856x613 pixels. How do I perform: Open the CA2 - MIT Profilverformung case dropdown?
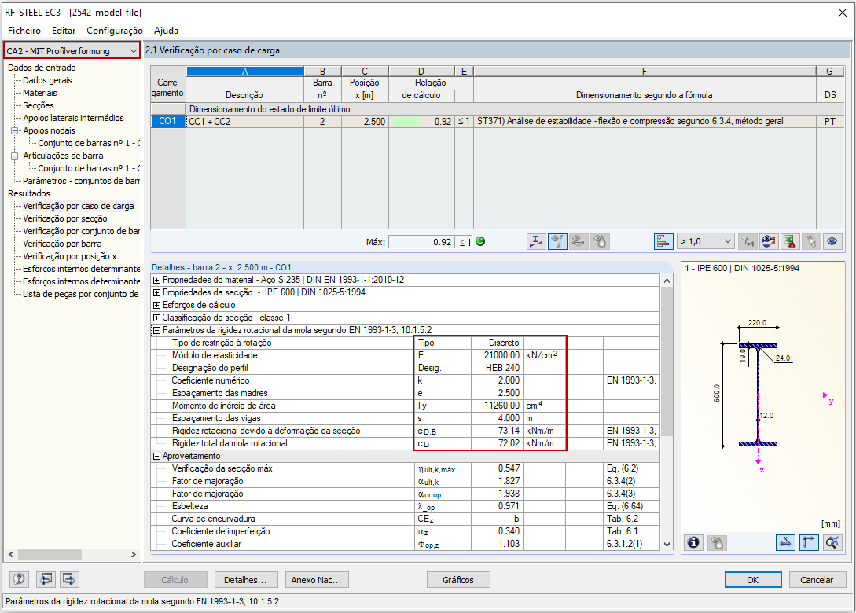(x=72, y=51)
